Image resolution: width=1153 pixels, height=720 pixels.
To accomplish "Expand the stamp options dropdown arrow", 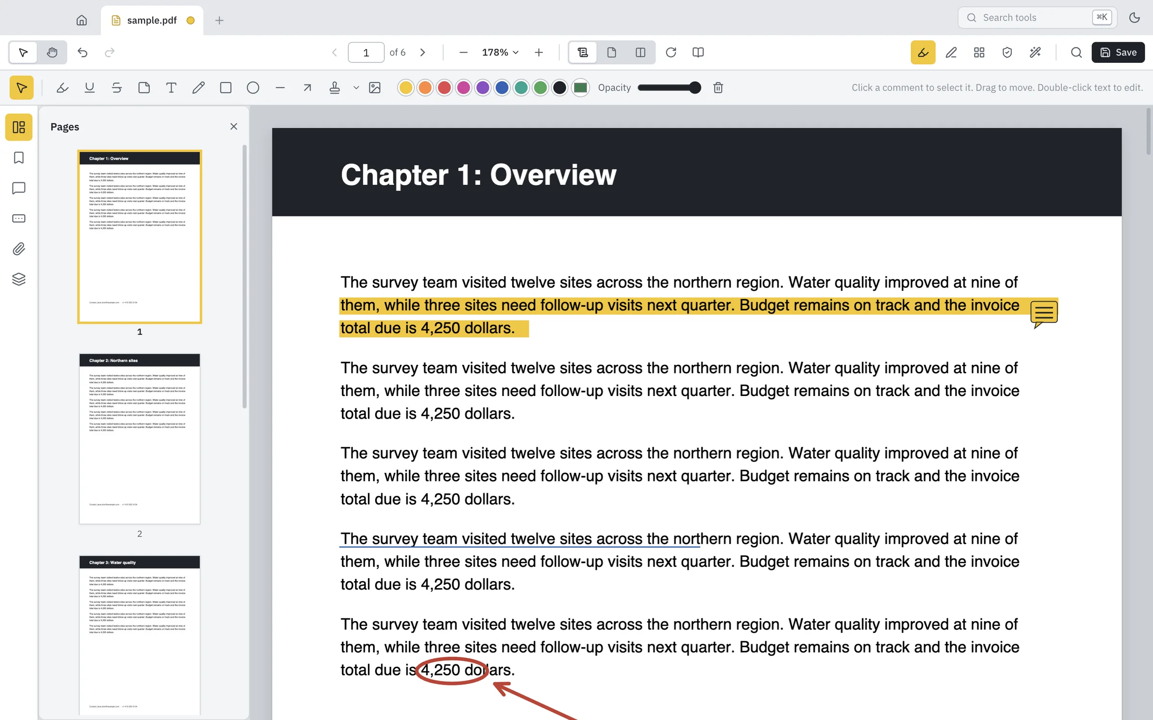I will point(356,88).
